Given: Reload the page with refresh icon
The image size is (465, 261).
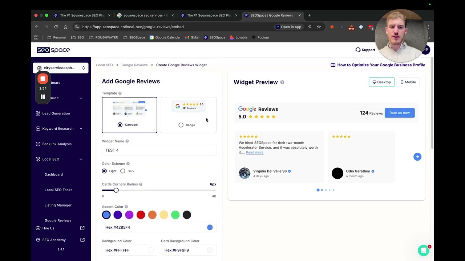Looking at the screenshot, I should 56,27.
